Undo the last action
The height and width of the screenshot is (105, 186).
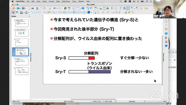click(x=54, y=8)
